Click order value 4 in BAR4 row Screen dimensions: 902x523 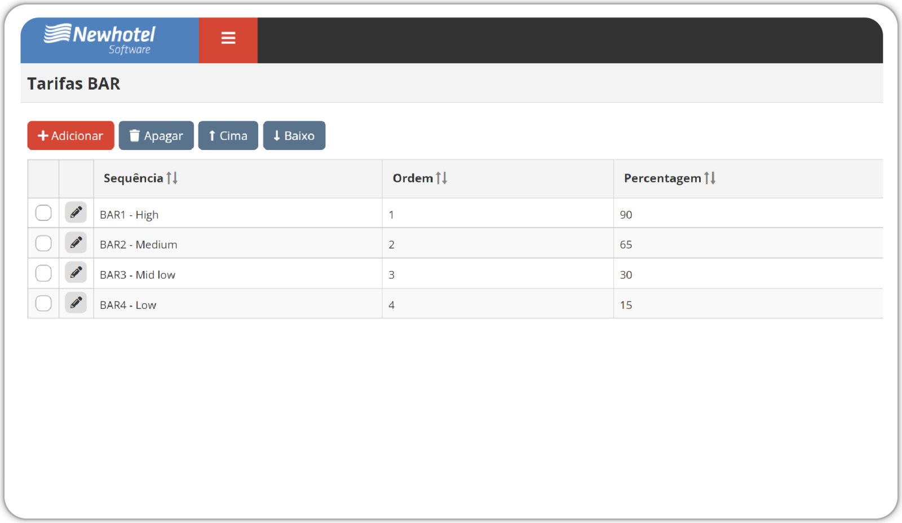point(391,305)
